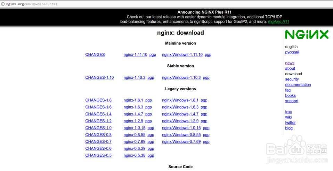Screen dimensions: 333x171
Task: Switch language to русский
Action: [292, 52]
